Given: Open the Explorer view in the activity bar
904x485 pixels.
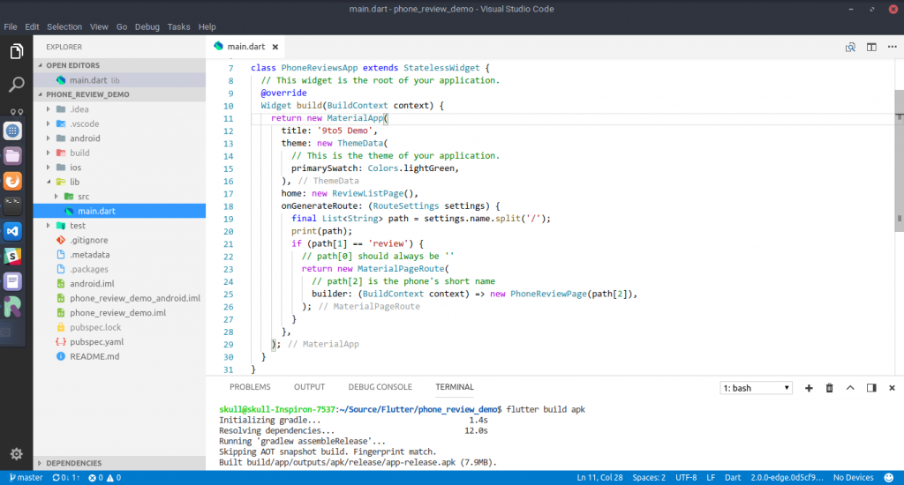Looking at the screenshot, I should click(x=16, y=52).
